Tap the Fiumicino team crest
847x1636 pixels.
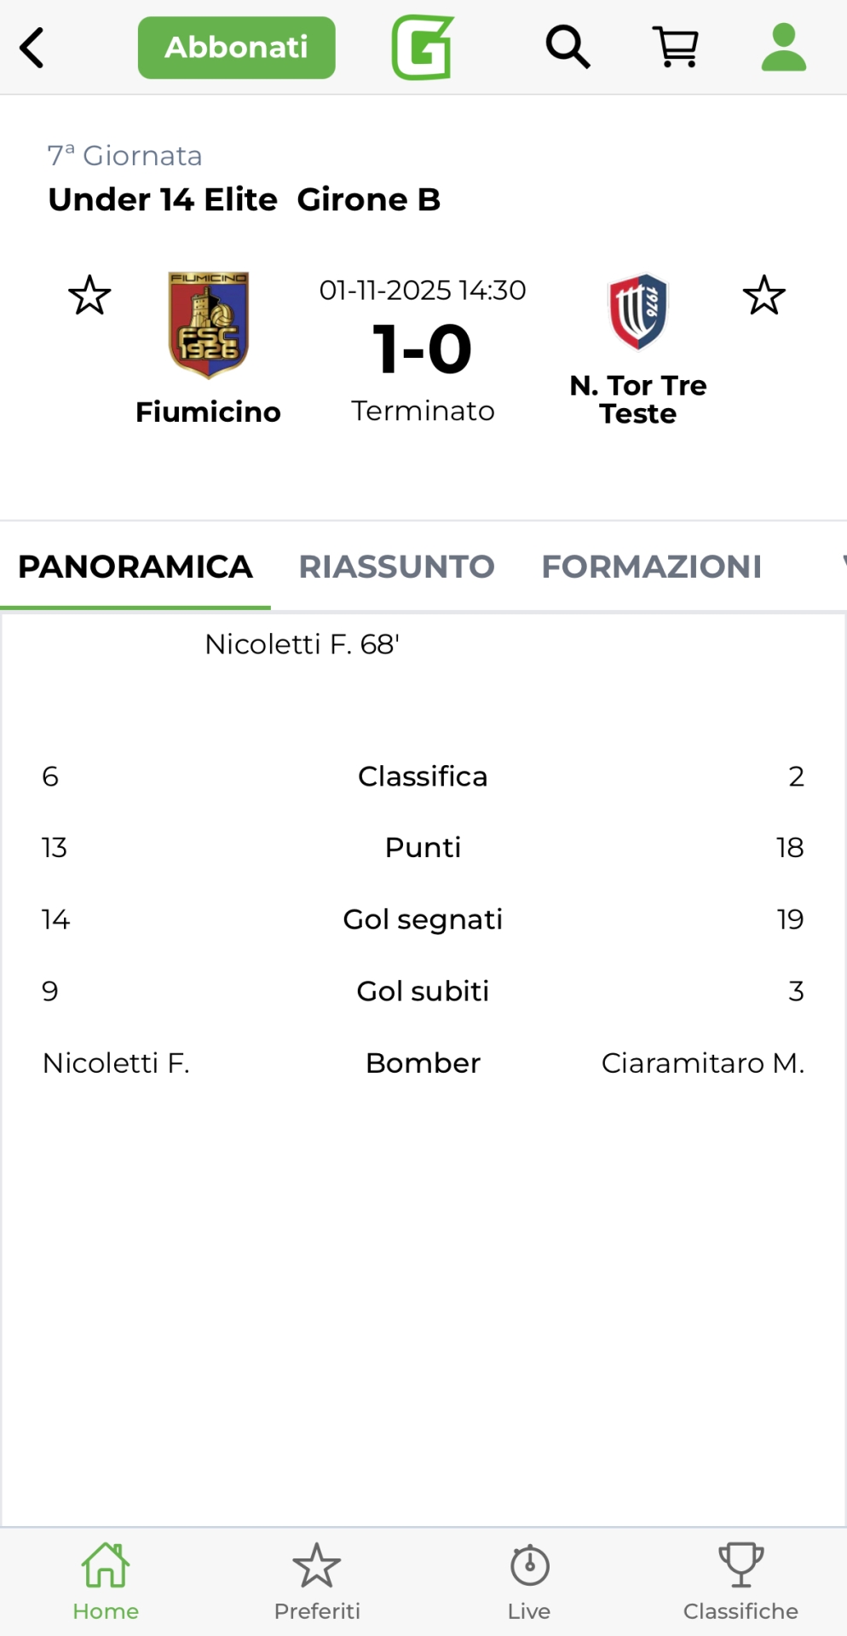(209, 325)
